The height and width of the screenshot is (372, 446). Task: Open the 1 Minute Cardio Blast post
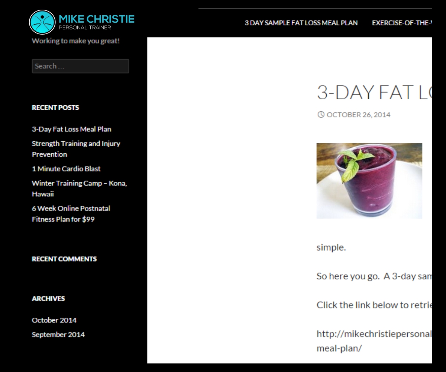click(x=66, y=169)
